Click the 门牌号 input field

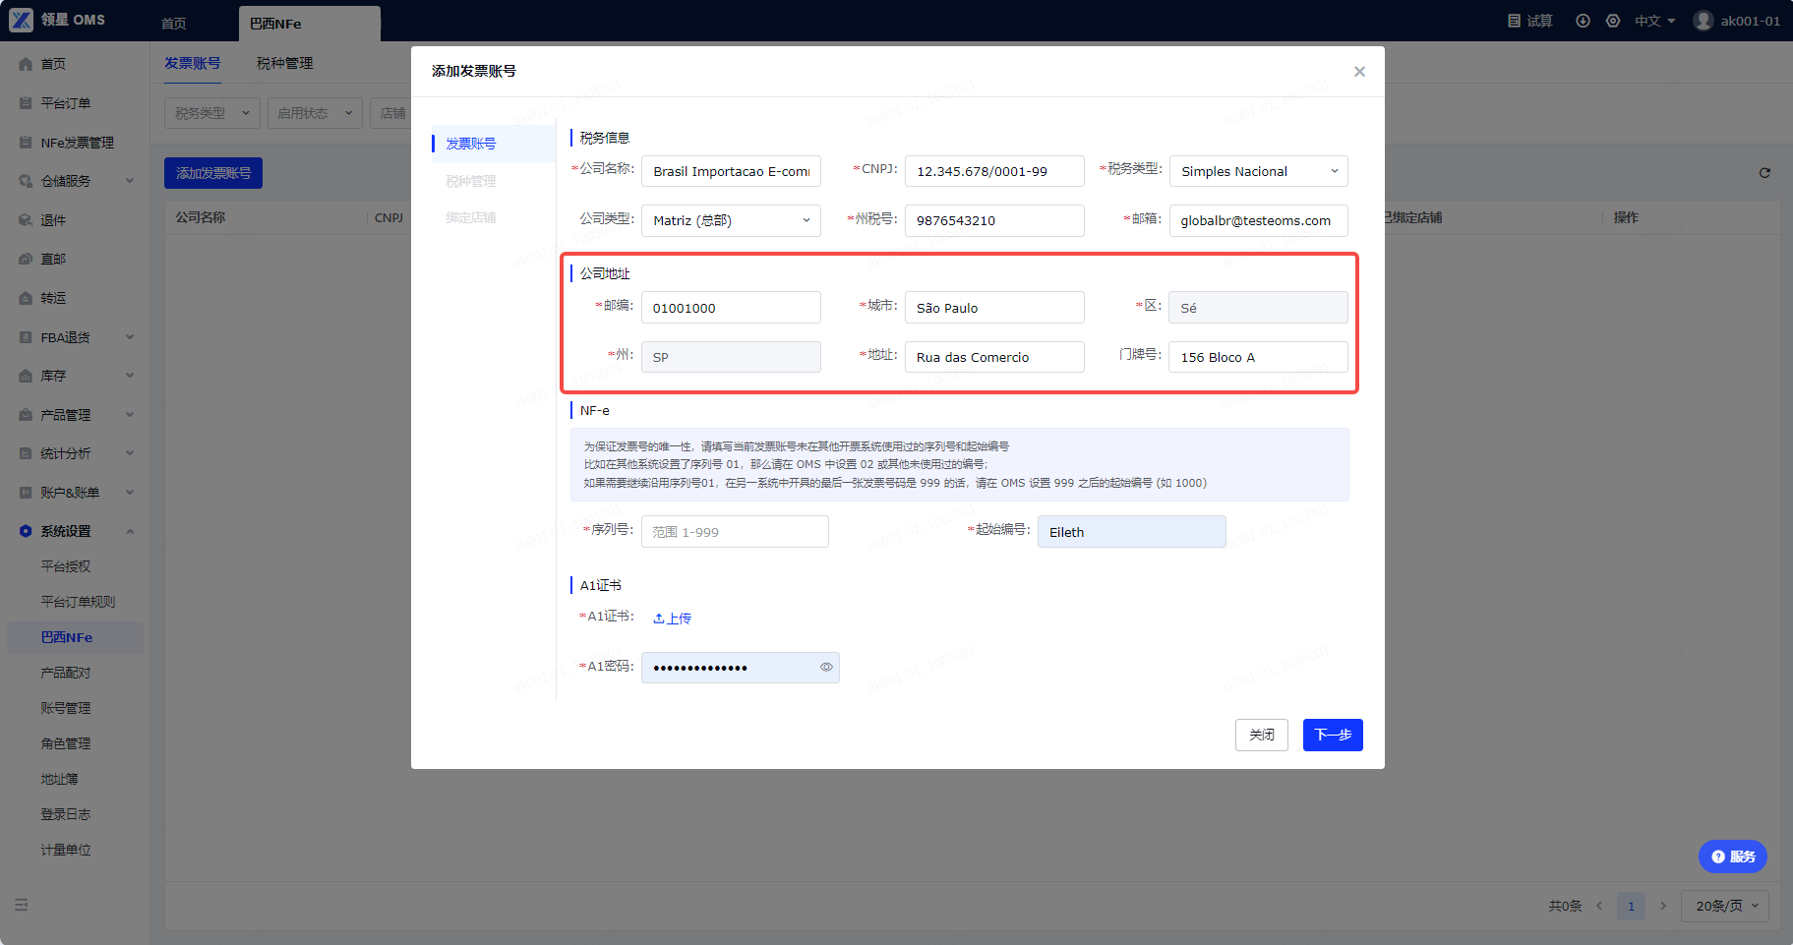pyautogui.click(x=1258, y=357)
